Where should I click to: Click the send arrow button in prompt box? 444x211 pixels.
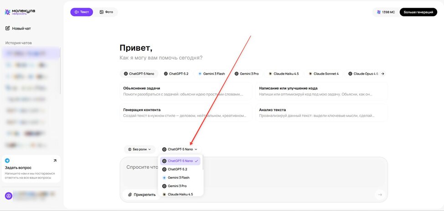pyautogui.click(x=379, y=195)
